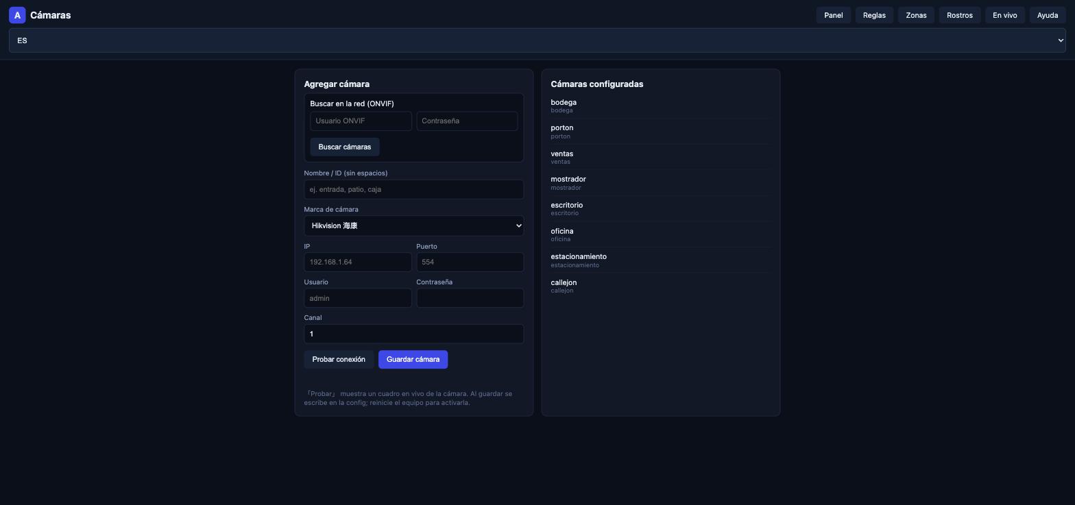
Task: Open the ES language dropdown
Action: 537,40
